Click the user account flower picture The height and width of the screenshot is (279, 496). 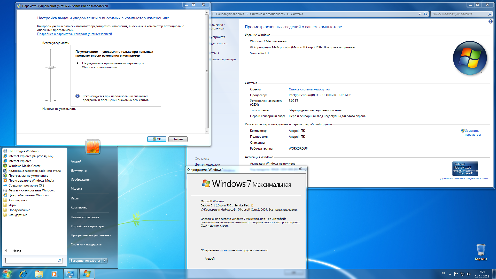pos(93,147)
